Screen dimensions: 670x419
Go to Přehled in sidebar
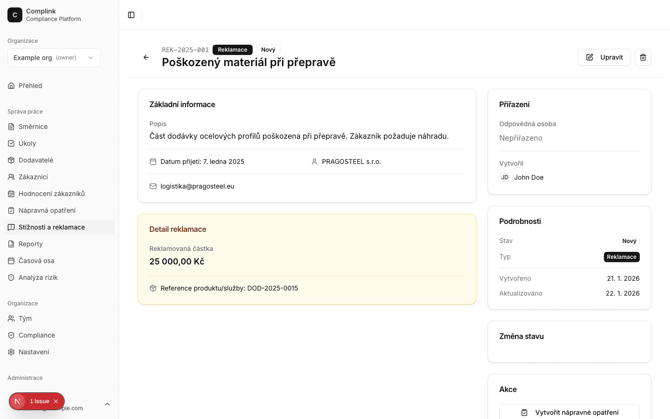[30, 86]
